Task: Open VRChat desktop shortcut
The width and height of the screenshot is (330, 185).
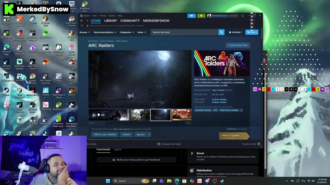Action: (19, 78)
